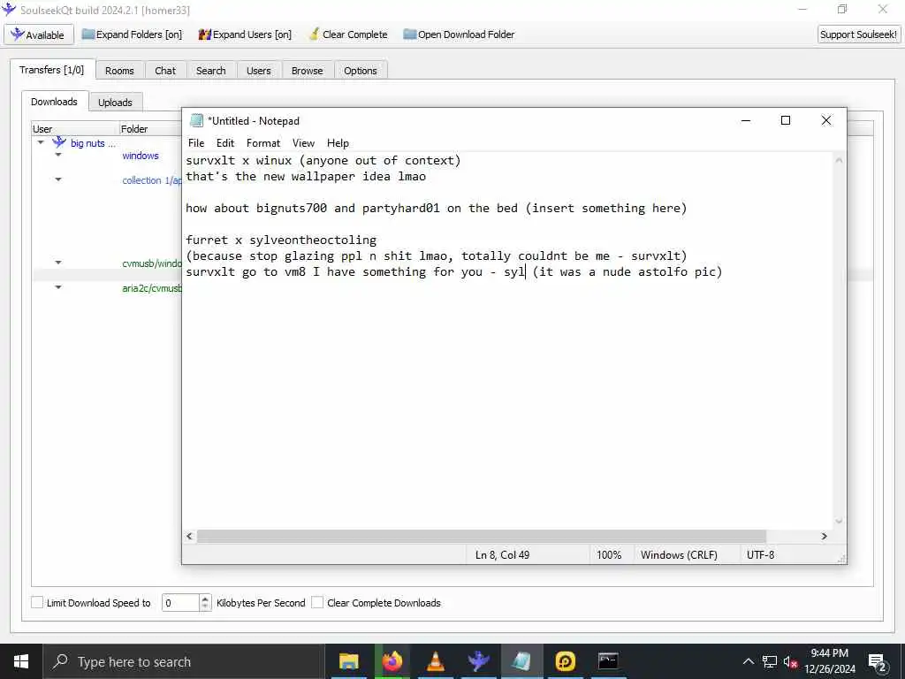Click the big nuts user bird icon

point(59,142)
